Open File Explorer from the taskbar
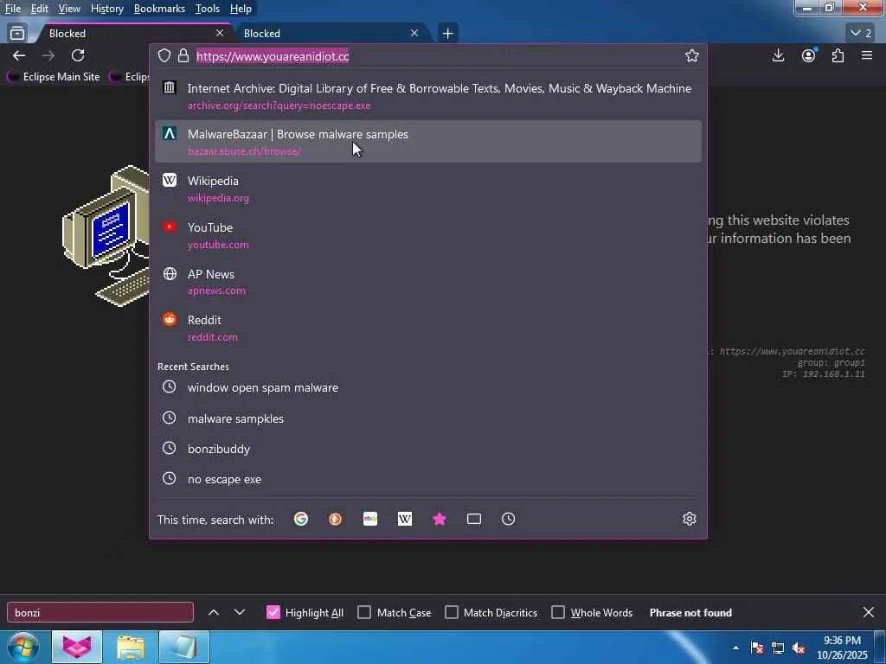 132,647
